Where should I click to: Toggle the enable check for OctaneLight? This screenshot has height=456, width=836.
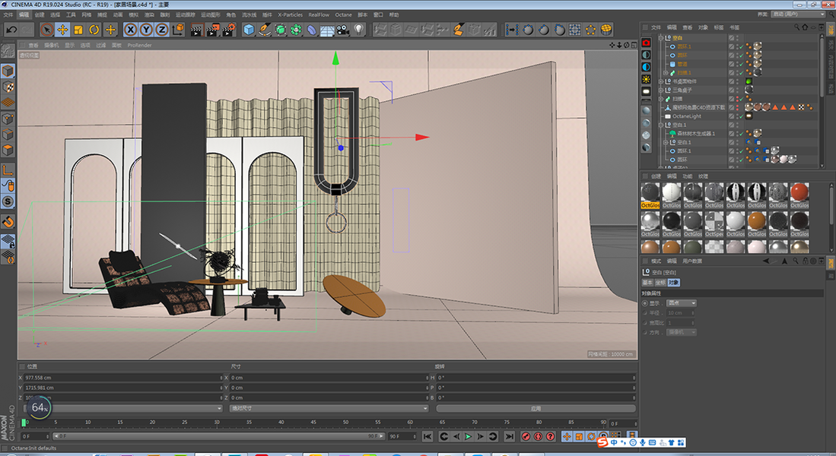point(741,116)
